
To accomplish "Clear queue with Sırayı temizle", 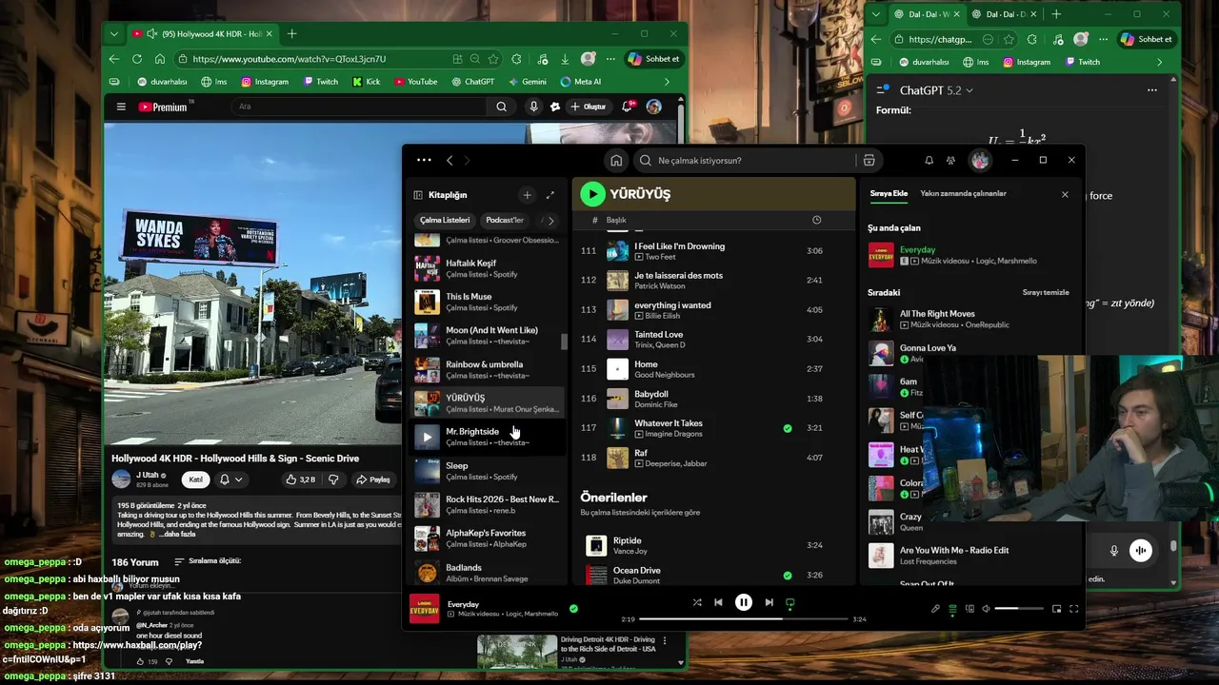I will click(1046, 292).
